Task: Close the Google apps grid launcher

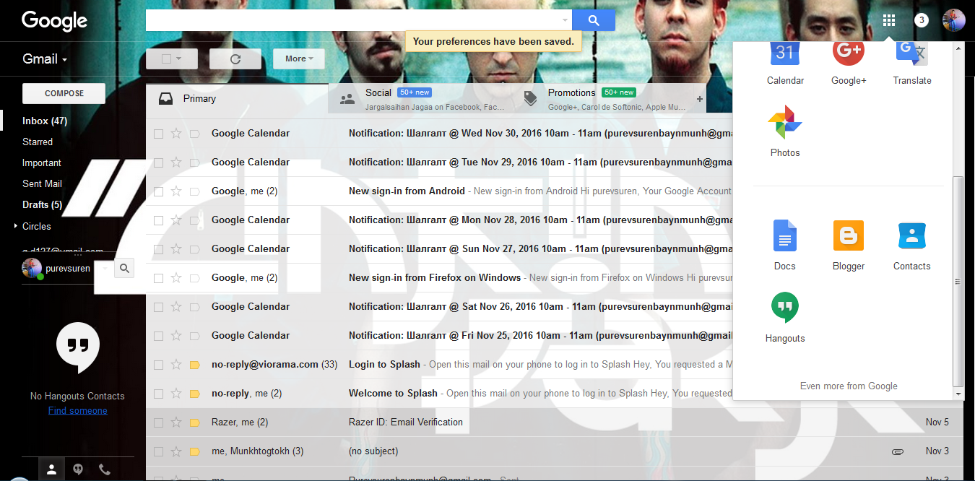Action: point(889,20)
